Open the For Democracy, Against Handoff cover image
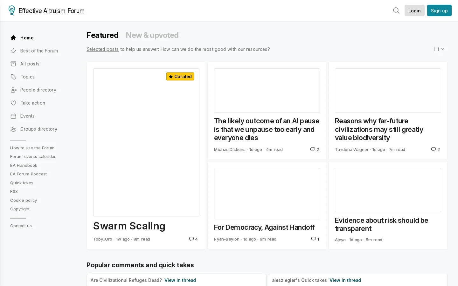458x286 pixels. click(267, 194)
